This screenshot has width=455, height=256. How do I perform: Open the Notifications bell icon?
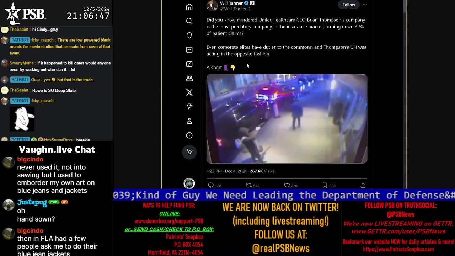[x=189, y=35]
